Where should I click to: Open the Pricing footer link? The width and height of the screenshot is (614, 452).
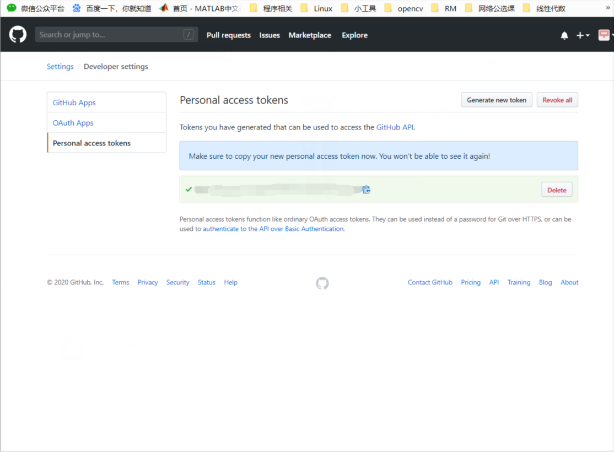click(x=471, y=282)
